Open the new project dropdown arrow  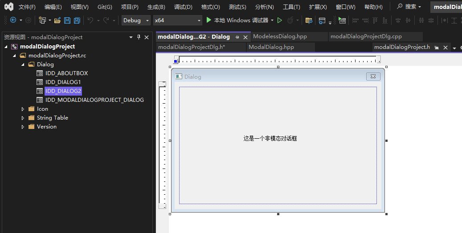[50, 20]
